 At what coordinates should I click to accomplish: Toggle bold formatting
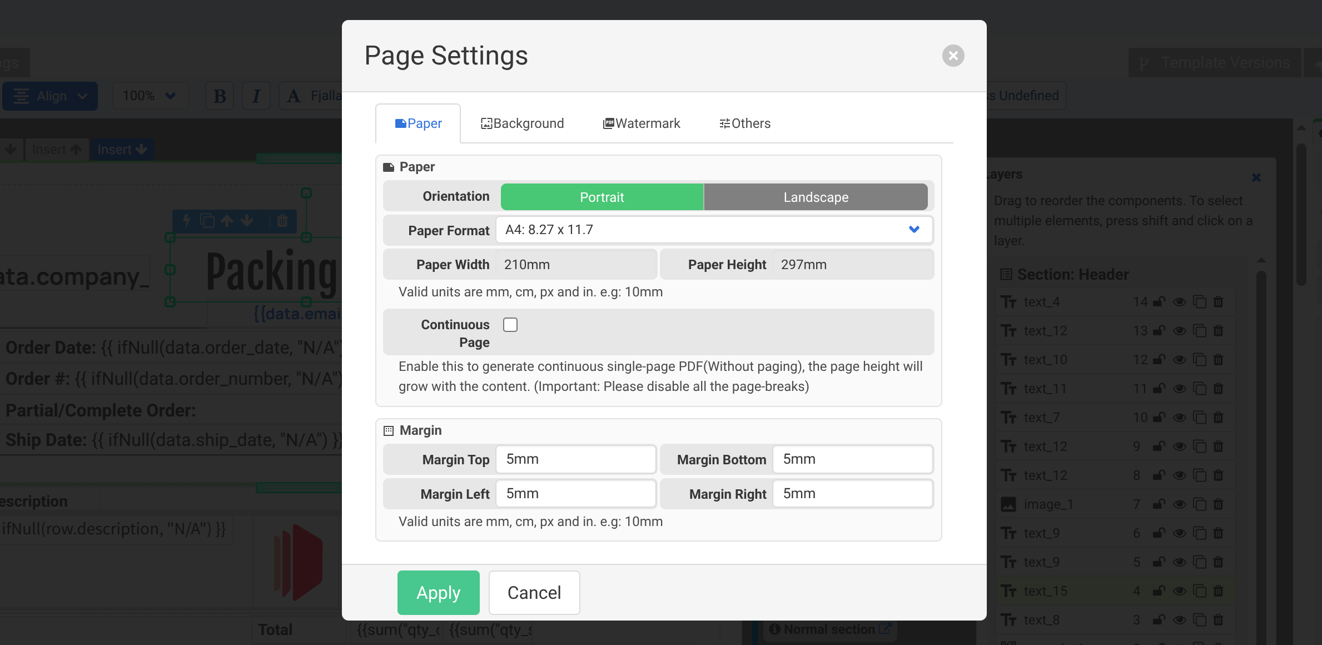coord(220,96)
